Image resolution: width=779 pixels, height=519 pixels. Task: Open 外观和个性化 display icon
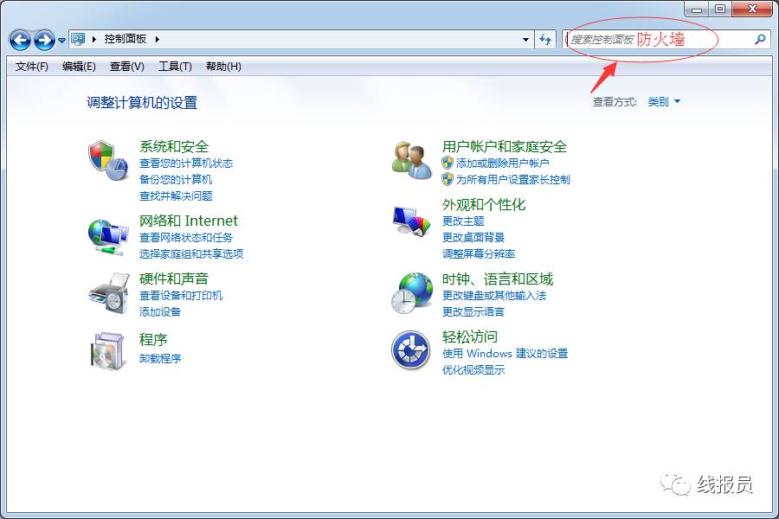click(x=409, y=221)
